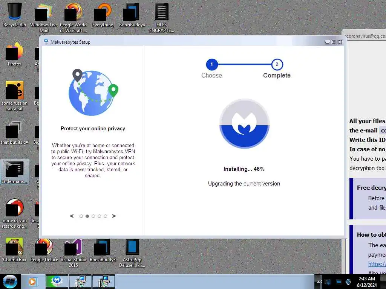Select fourth carousel dot
Image resolution: width=386 pixels, height=289 pixels.
point(99,216)
